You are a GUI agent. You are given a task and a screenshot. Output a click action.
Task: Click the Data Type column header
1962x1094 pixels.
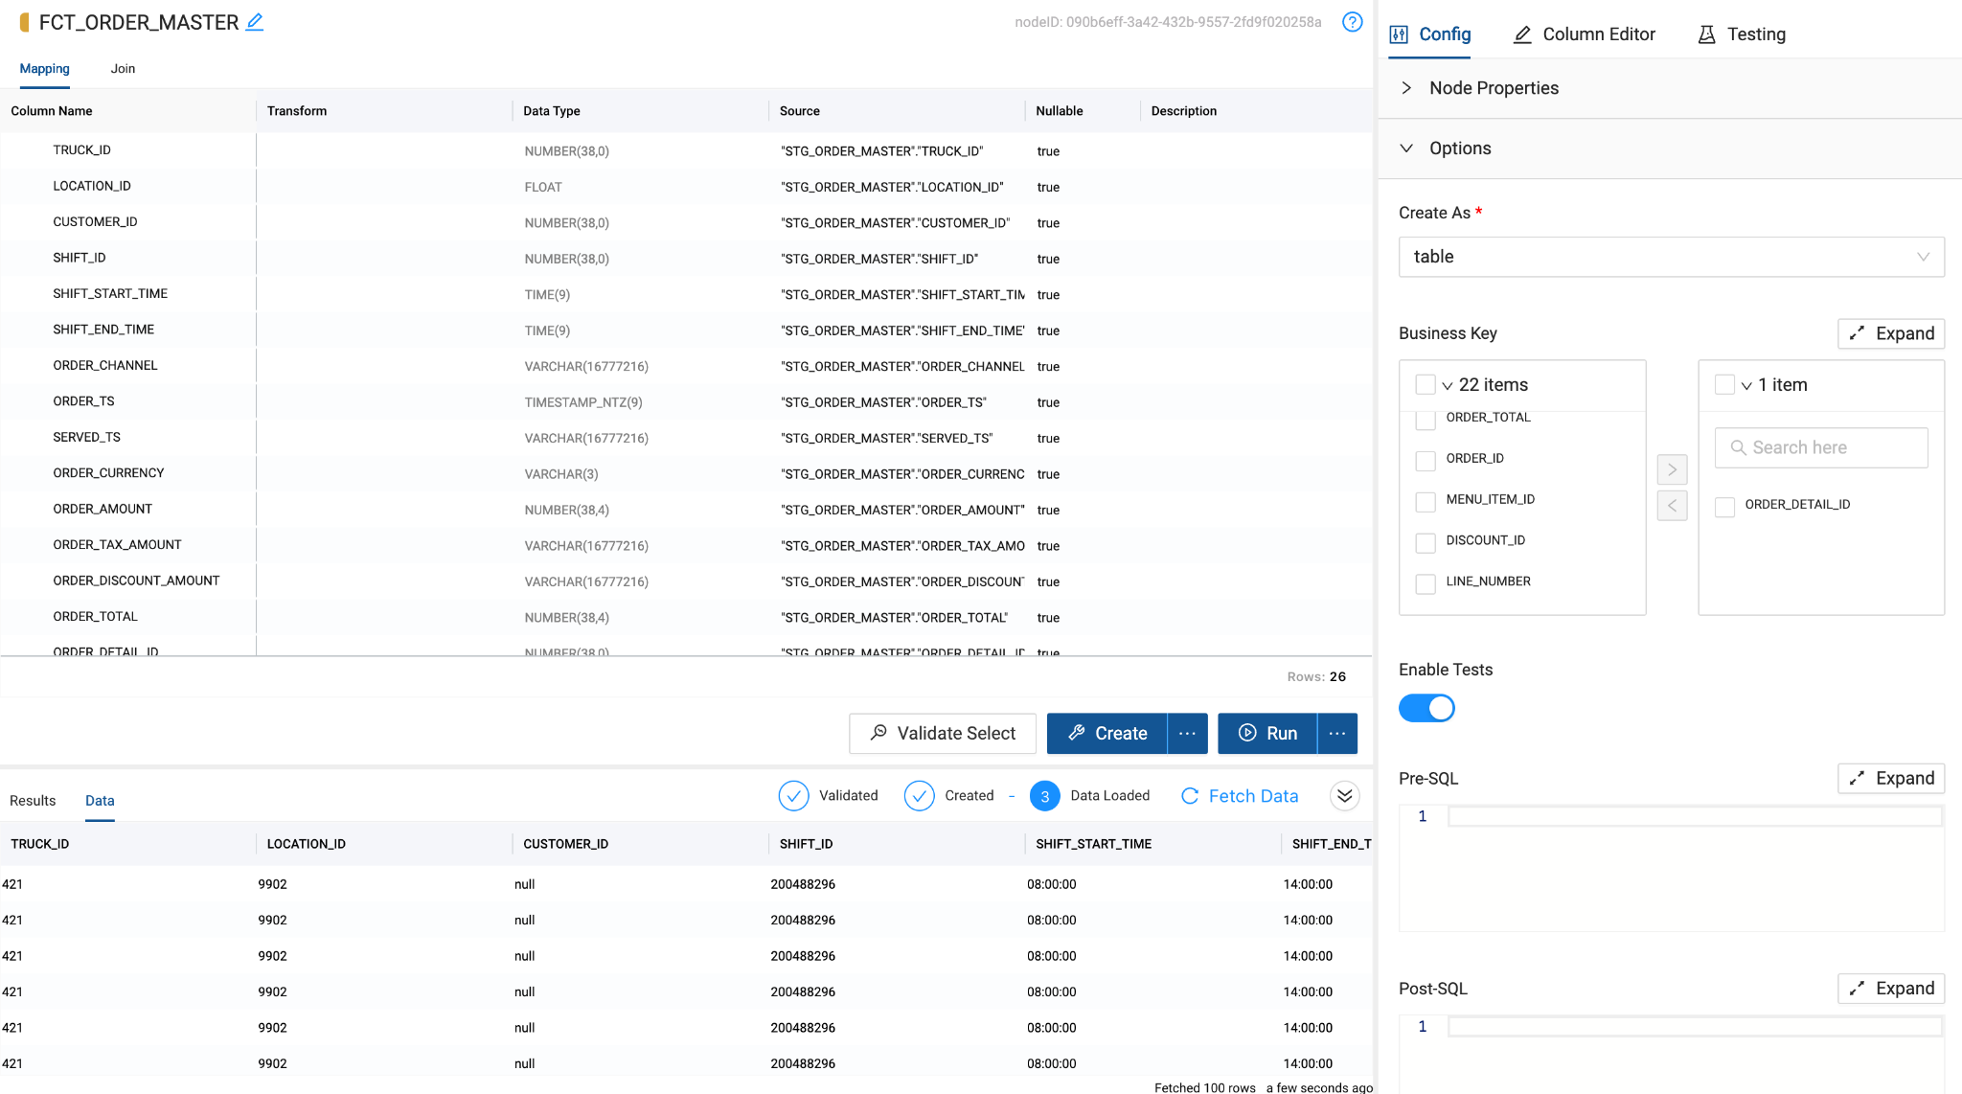pos(552,111)
